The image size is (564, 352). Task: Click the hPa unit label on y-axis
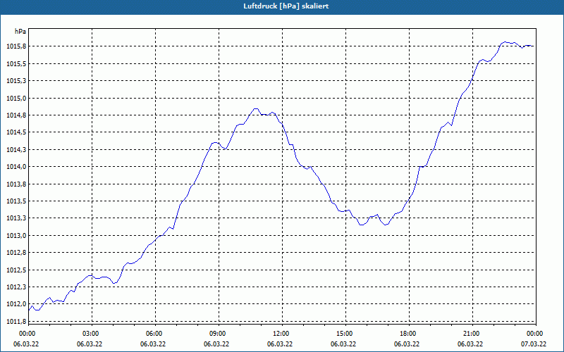pyautogui.click(x=20, y=32)
